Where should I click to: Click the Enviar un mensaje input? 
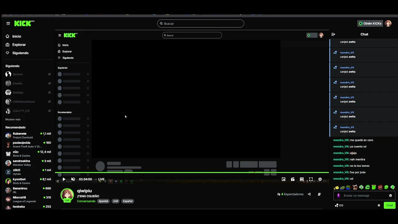coord(364,196)
